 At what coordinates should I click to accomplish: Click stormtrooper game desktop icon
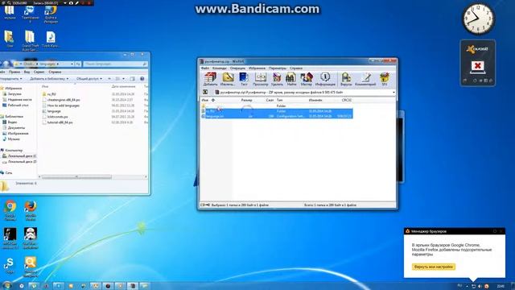(x=31, y=238)
